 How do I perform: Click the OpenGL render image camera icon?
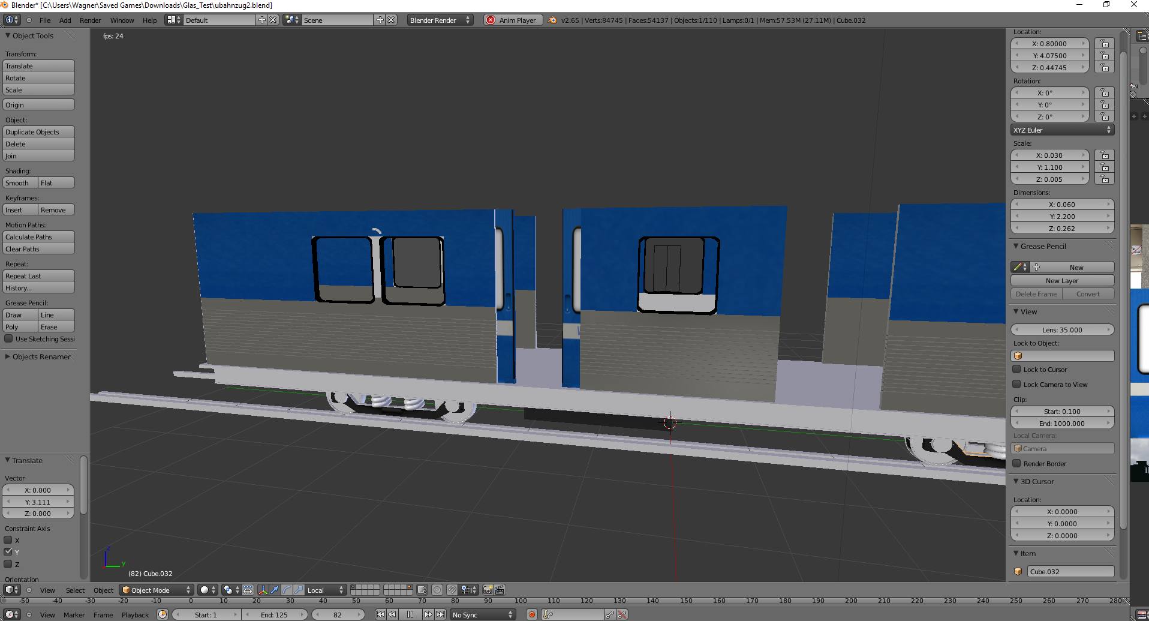[x=488, y=590]
